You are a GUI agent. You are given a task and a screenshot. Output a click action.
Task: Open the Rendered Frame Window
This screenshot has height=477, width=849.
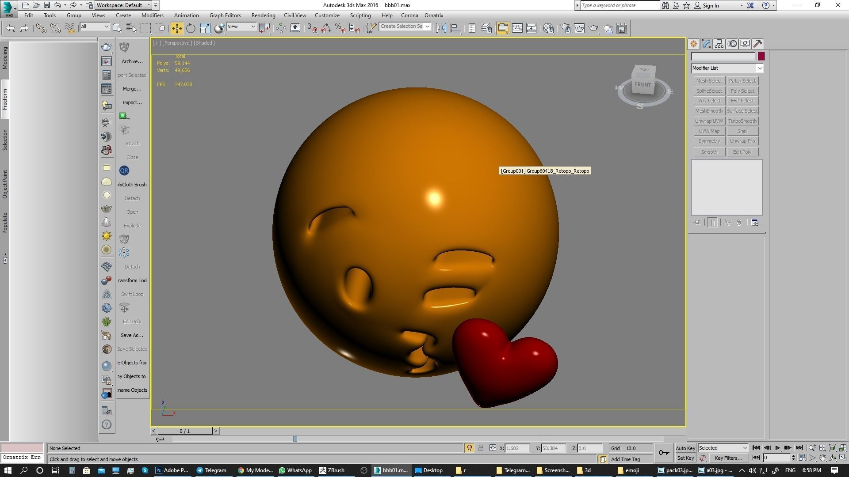pyautogui.click(x=579, y=28)
